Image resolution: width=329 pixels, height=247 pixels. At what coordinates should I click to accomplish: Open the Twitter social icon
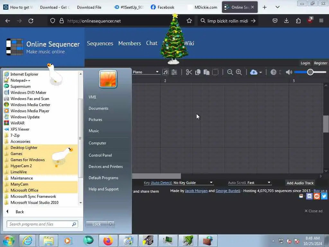point(324,196)
